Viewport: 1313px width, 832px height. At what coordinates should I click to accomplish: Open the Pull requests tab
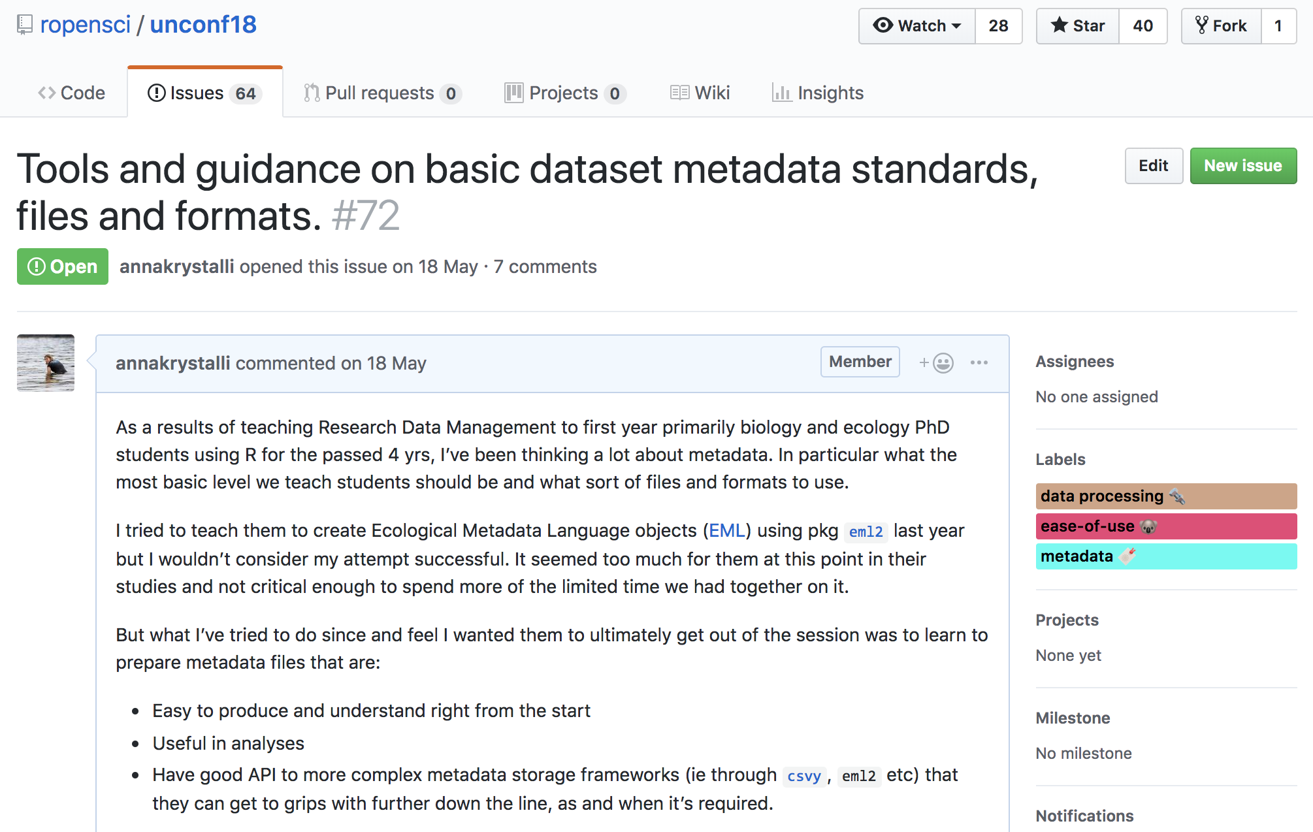(382, 93)
